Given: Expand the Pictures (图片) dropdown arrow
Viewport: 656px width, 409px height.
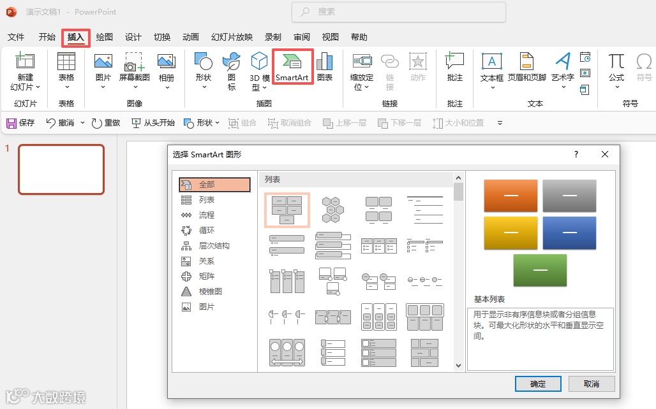Looking at the screenshot, I should click(103, 87).
